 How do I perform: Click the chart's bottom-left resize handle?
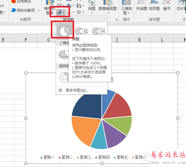click(x=26, y=163)
